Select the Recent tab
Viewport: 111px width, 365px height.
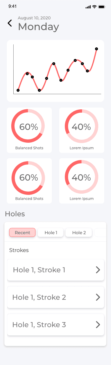coord(22,232)
